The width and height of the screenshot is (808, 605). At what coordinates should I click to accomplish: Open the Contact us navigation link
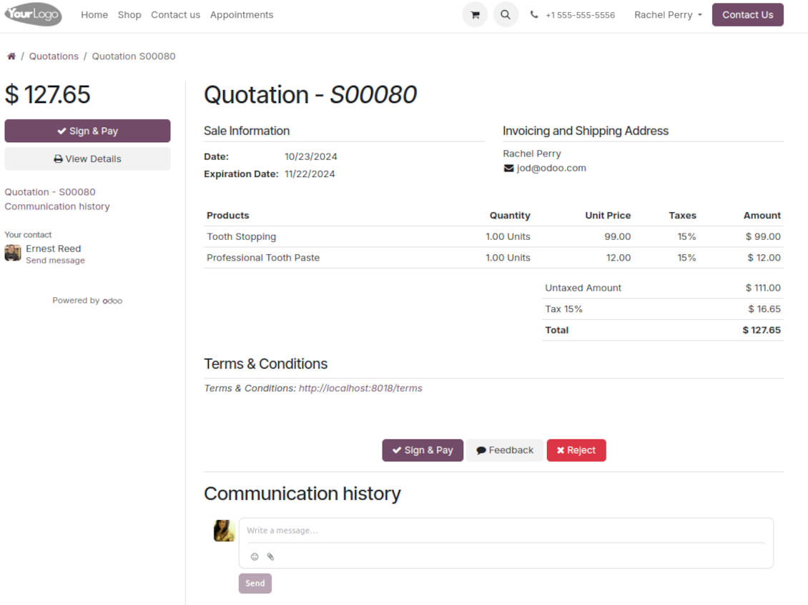point(175,15)
